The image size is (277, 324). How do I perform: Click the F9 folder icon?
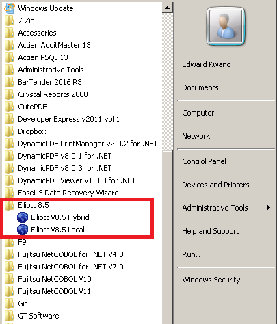[x=9, y=243]
